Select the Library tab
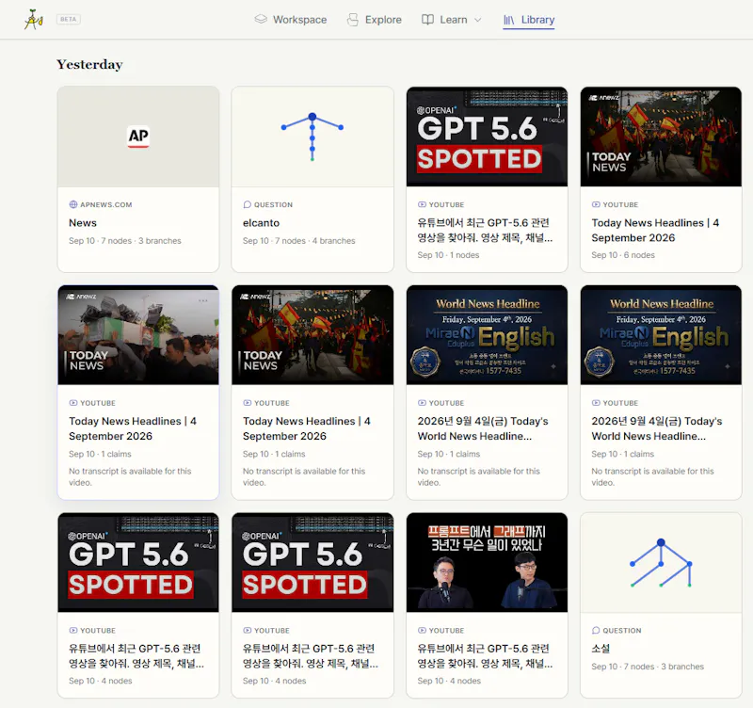 pyautogui.click(x=529, y=20)
